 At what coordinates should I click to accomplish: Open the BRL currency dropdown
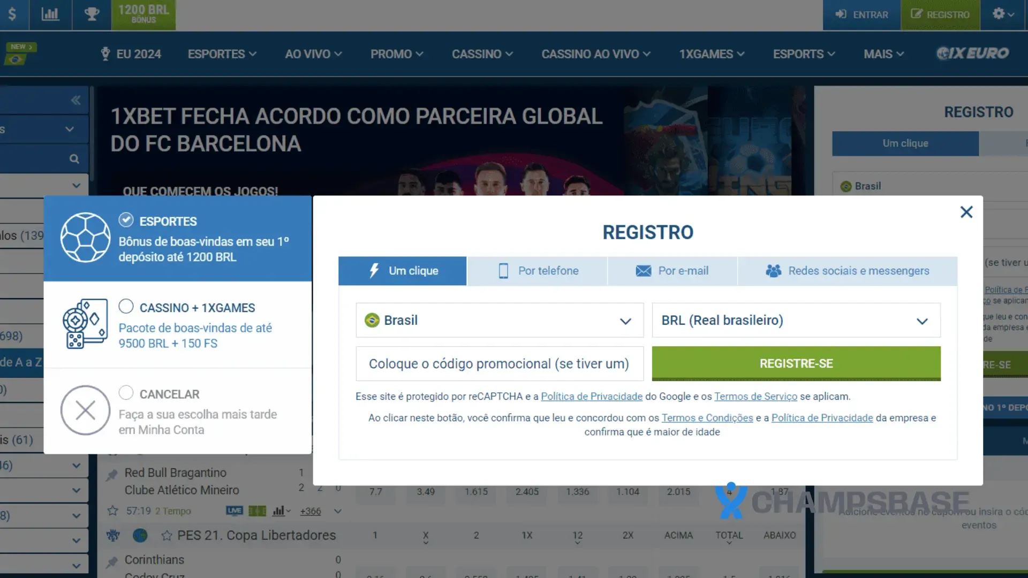pyautogui.click(x=796, y=320)
